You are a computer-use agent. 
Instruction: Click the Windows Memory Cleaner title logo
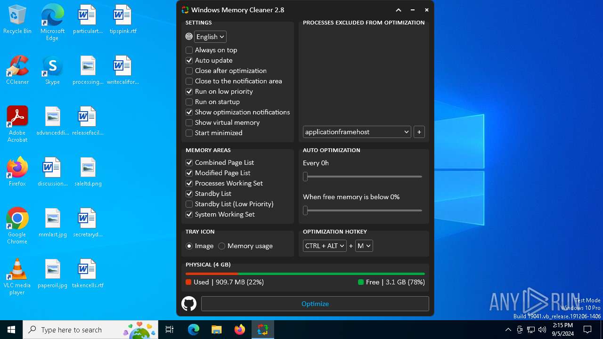pyautogui.click(x=185, y=10)
